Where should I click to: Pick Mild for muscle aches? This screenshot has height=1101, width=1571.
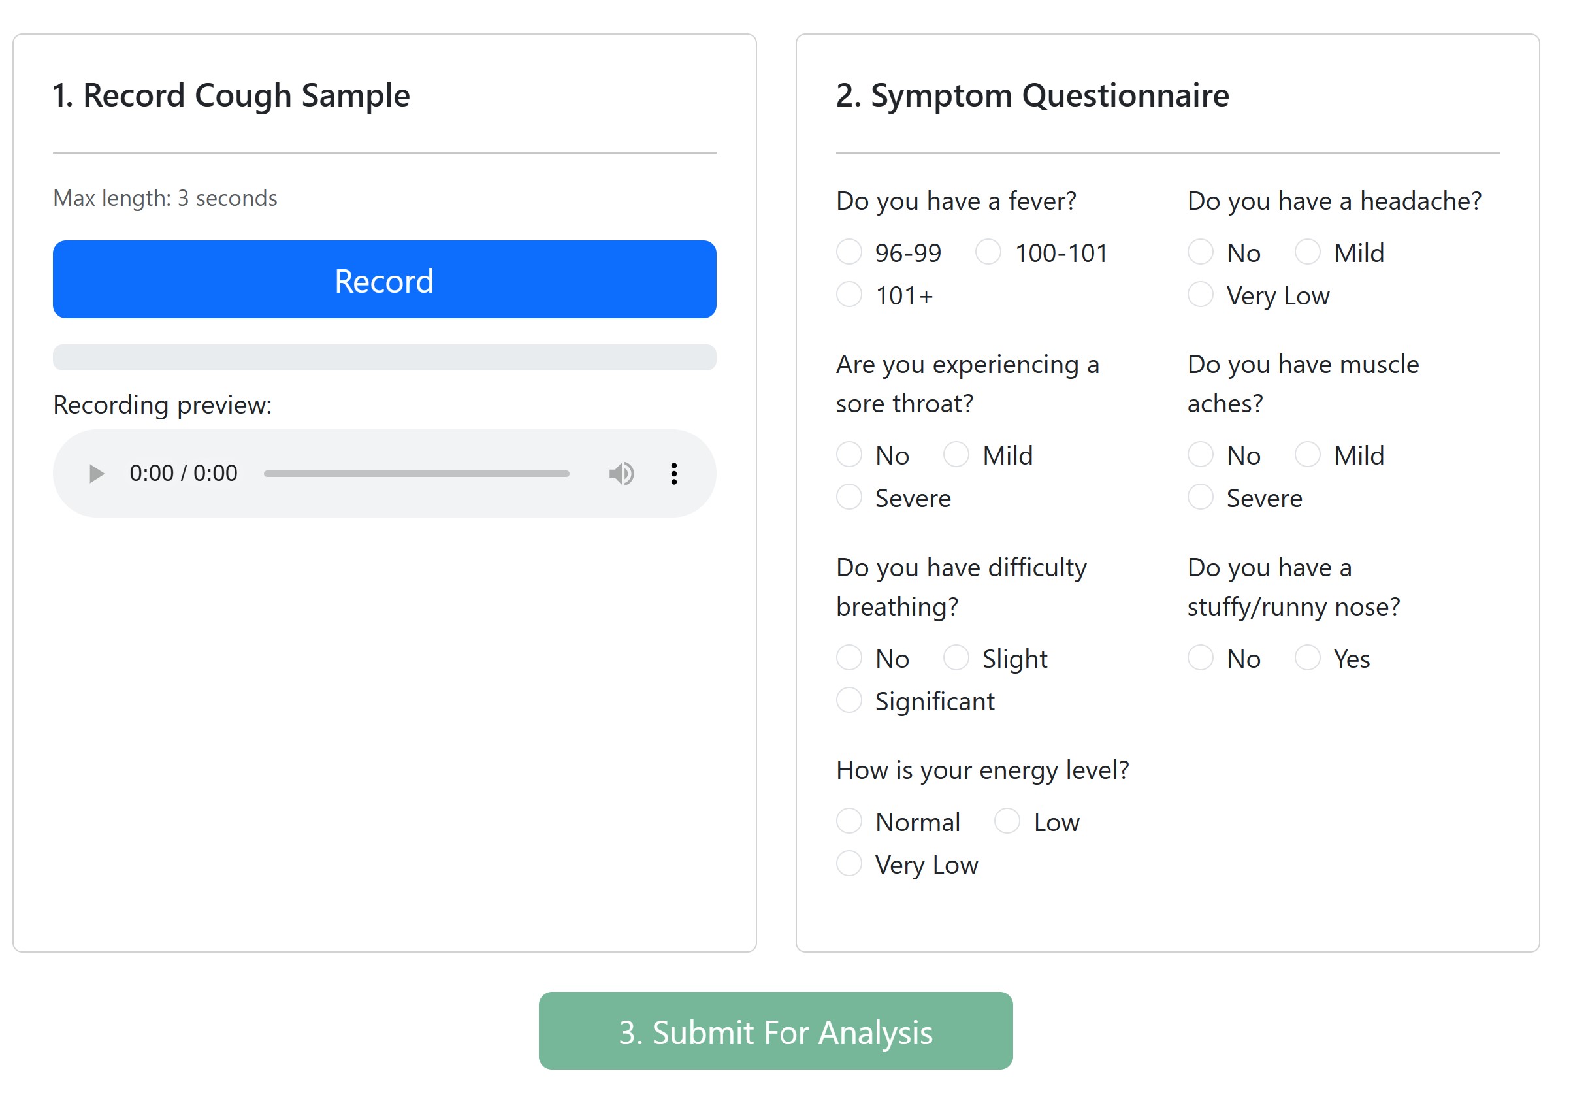[x=1307, y=454]
